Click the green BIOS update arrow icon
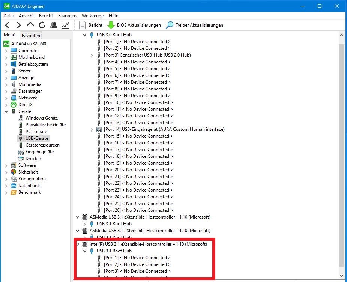347x282 pixels. tap(111, 25)
